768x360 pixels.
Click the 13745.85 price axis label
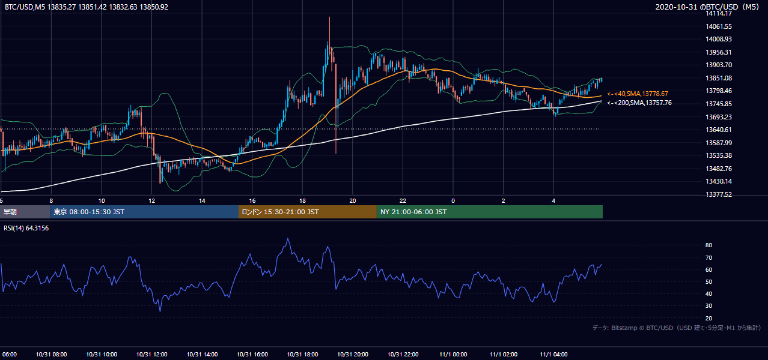click(x=719, y=104)
